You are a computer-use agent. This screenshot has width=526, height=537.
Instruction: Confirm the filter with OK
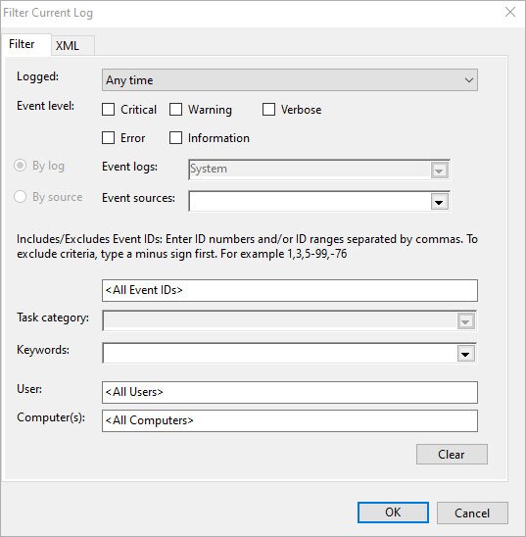(393, 513)
